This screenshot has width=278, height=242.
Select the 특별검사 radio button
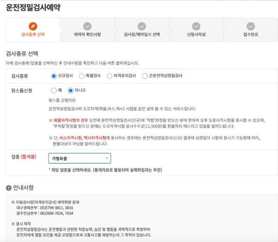82,76
